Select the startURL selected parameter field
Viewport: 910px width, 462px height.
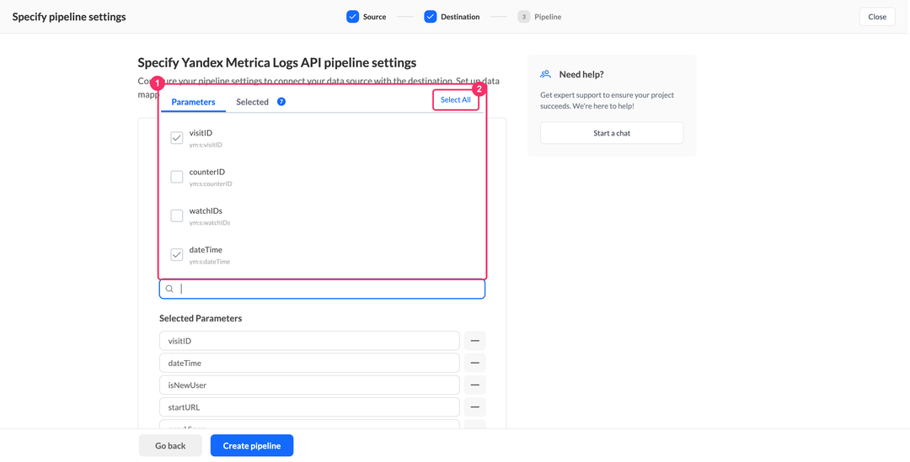tap(309, 407)
